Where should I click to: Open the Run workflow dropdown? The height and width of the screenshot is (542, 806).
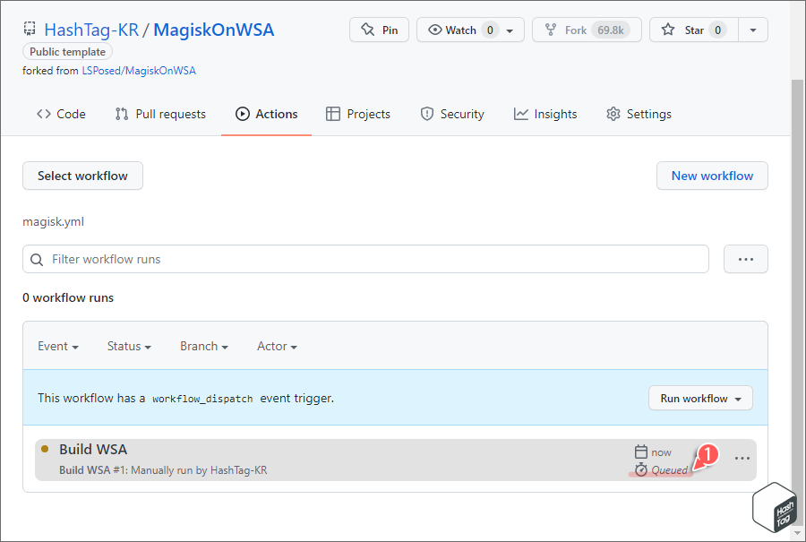[700, 398]
